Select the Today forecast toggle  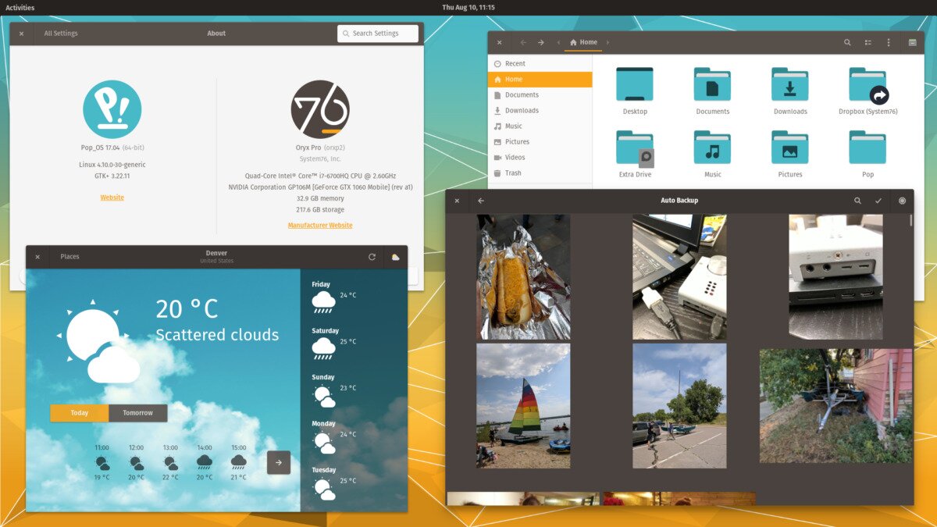[x=79, y=413]
